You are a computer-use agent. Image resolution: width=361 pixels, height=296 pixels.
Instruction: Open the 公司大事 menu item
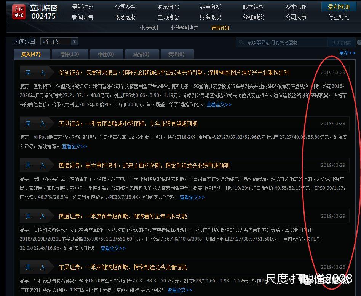point(296,17)
